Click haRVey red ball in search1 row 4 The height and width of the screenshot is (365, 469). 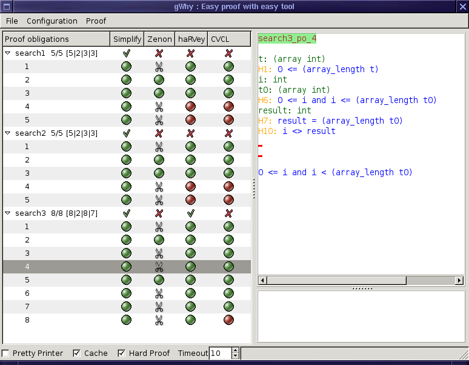pos(190,107)
